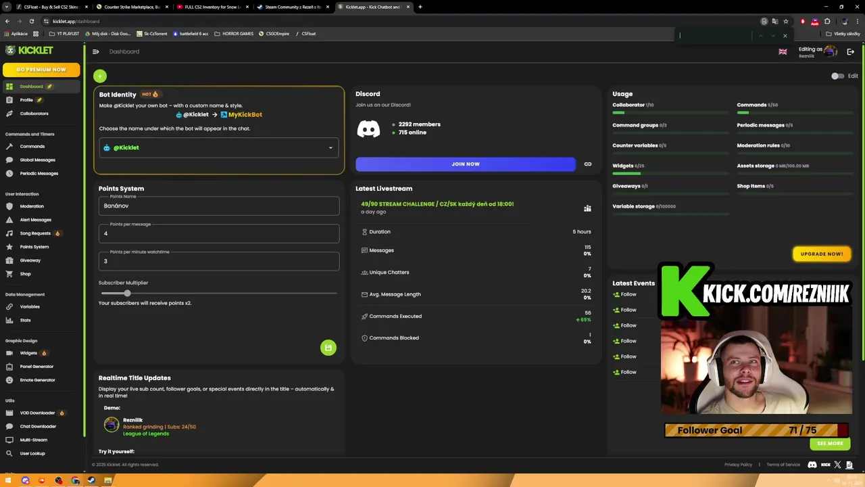Screen dimensions: 865x487
Task: Click the Discord JOIN NOW button
Action: click(466, 164)
